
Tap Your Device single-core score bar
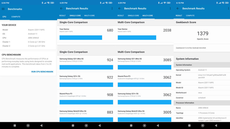[81, 37]
